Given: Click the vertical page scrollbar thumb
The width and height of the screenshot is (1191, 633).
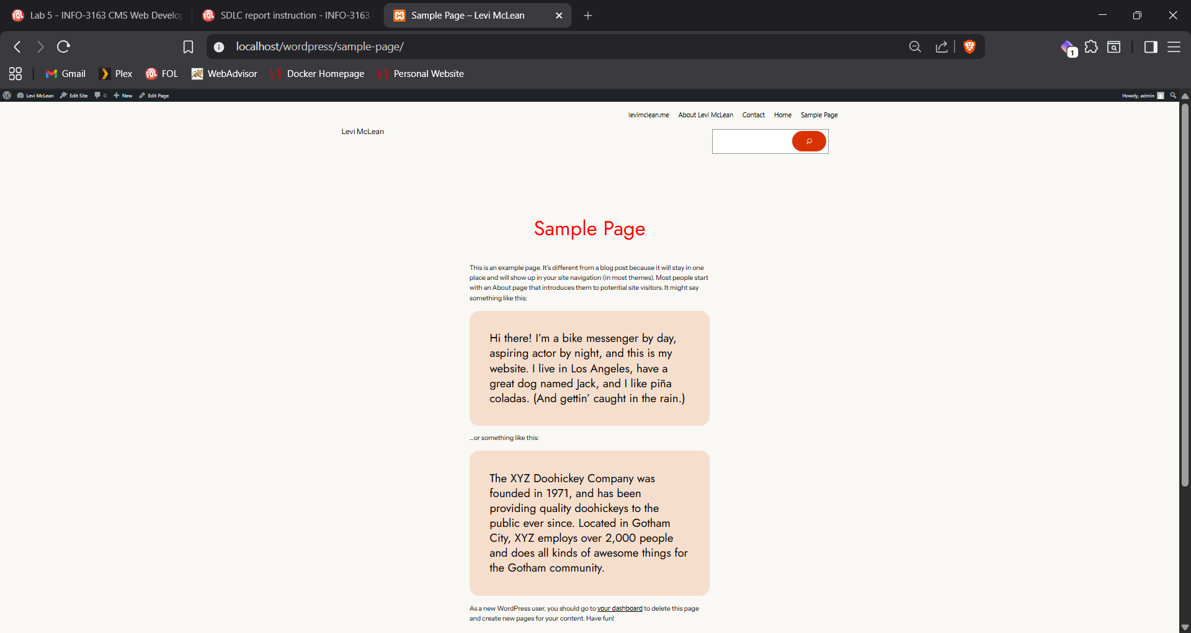Looking at the screenshot, I should 1185,295.
